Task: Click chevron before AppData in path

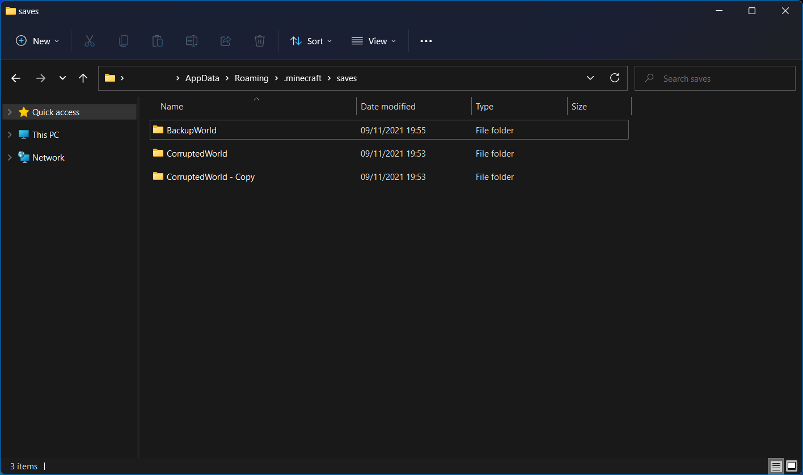Action: 178,78
